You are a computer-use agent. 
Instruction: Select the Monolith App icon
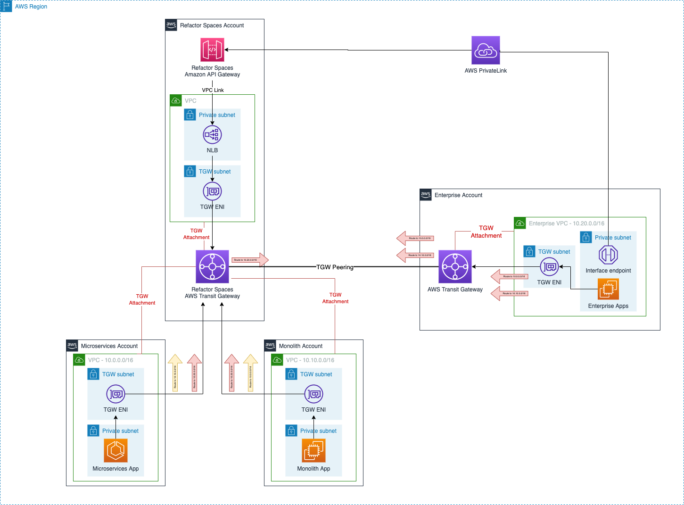tap(313, 450)
